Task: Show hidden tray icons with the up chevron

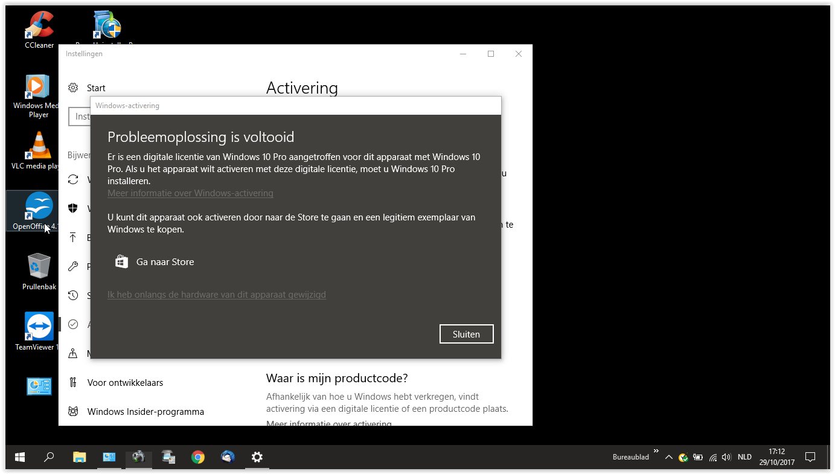Action: (668, 457)
